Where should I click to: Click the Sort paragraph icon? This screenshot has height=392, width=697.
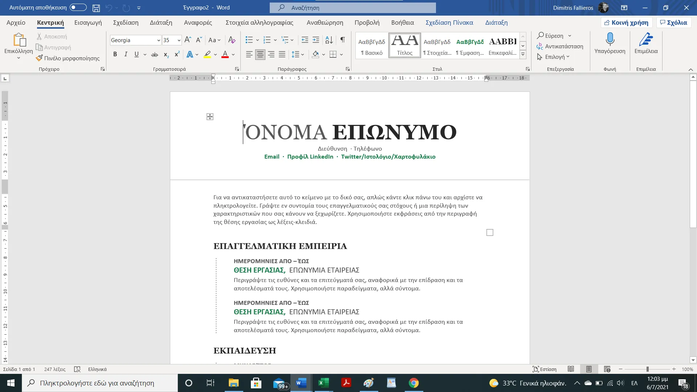tap(329, 40)
